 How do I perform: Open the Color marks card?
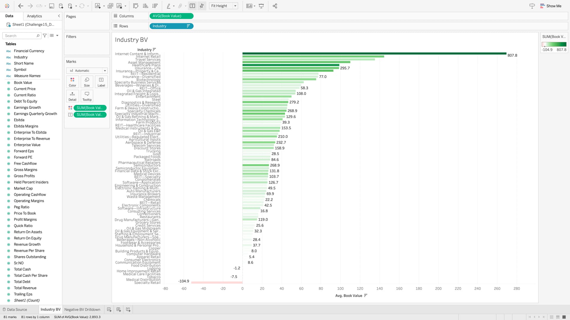(x=72, y=81)
